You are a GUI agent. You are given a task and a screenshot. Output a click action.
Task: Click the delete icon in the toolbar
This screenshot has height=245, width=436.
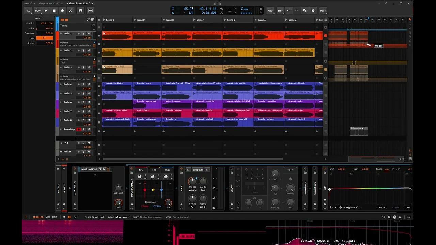(x=313, y=11)
